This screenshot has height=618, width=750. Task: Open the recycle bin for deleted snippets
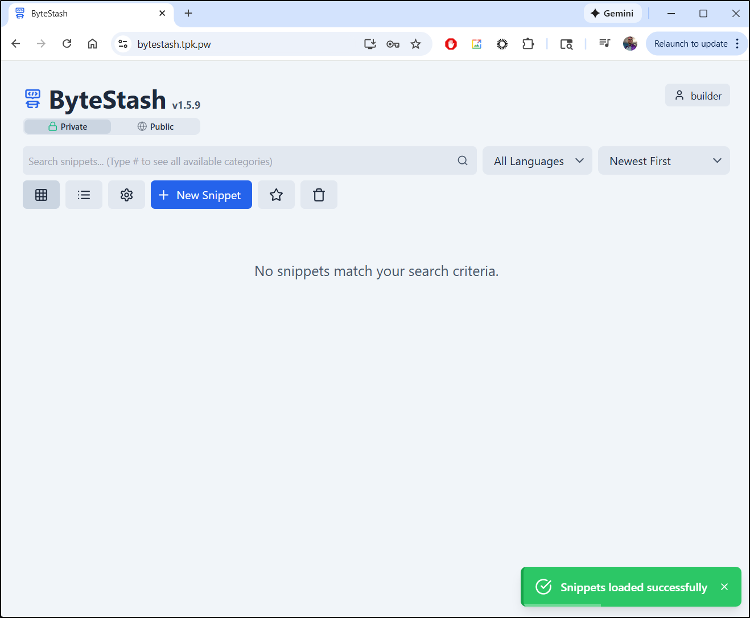[319, 195]
